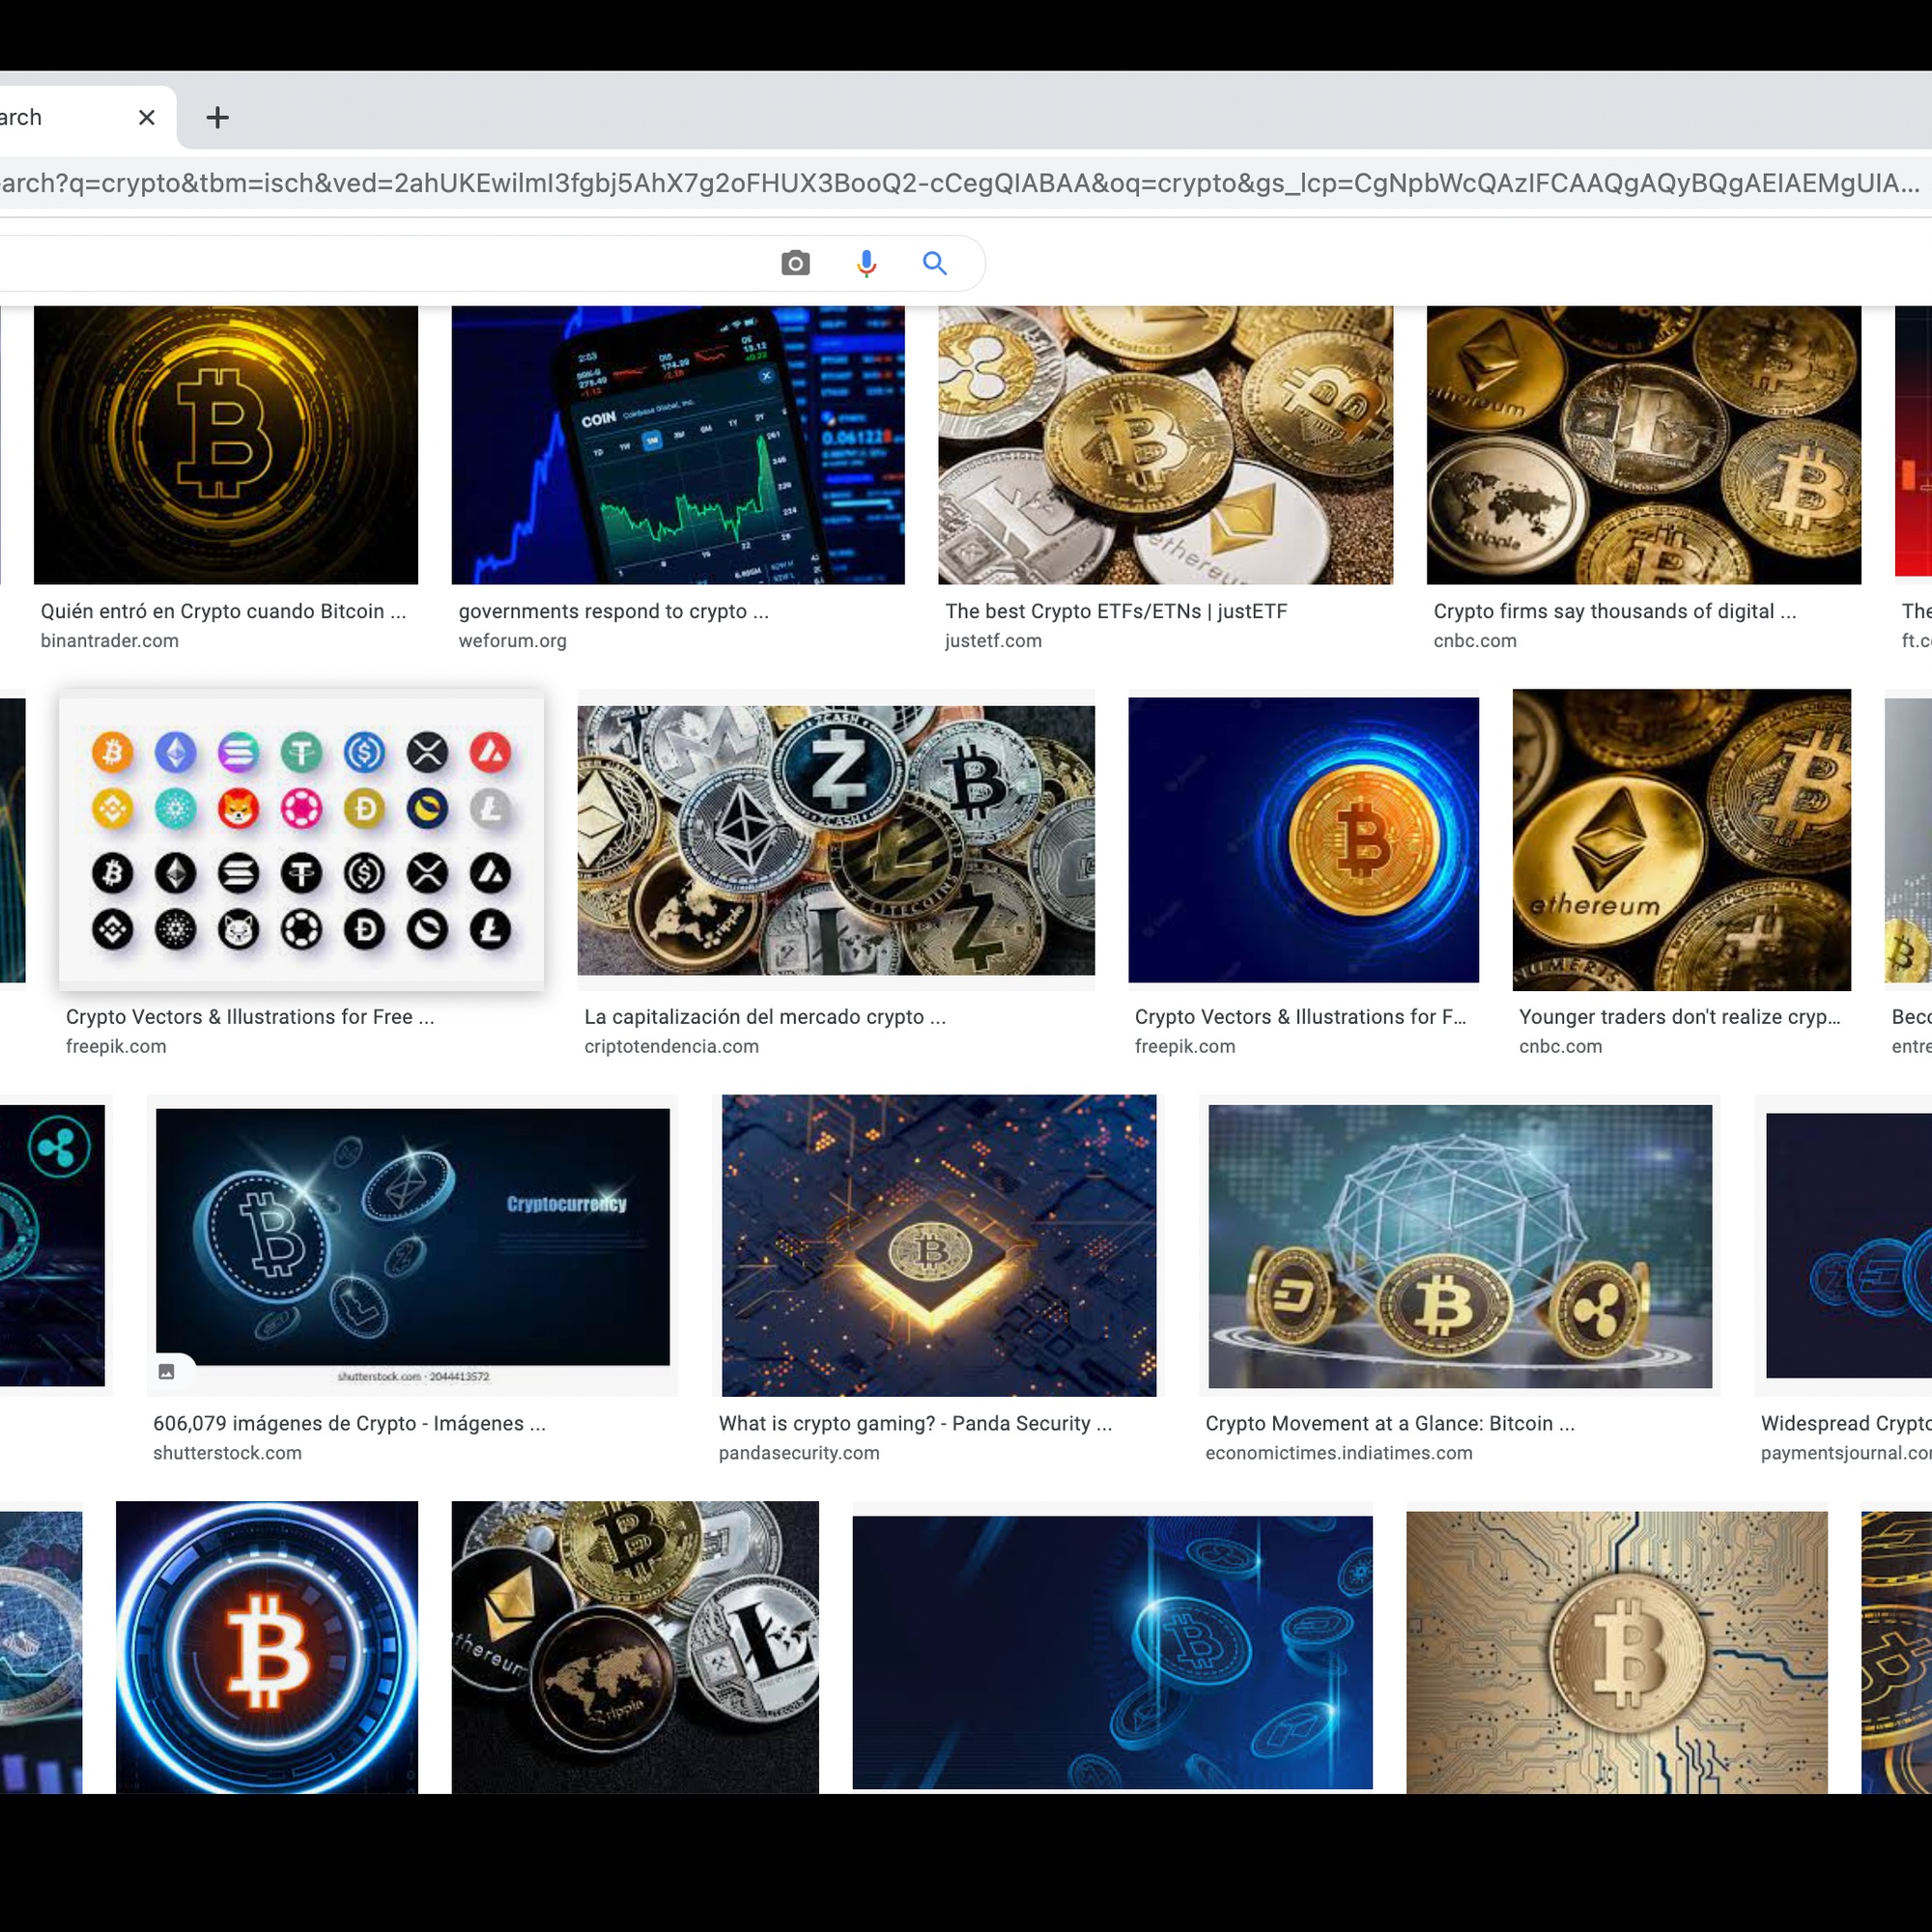The width and height of the screenshot is (1932, 1932).
Task: Click 'Crypto Movement at a Glance: Bitcoin' title
Action: click(1390, 1423)
